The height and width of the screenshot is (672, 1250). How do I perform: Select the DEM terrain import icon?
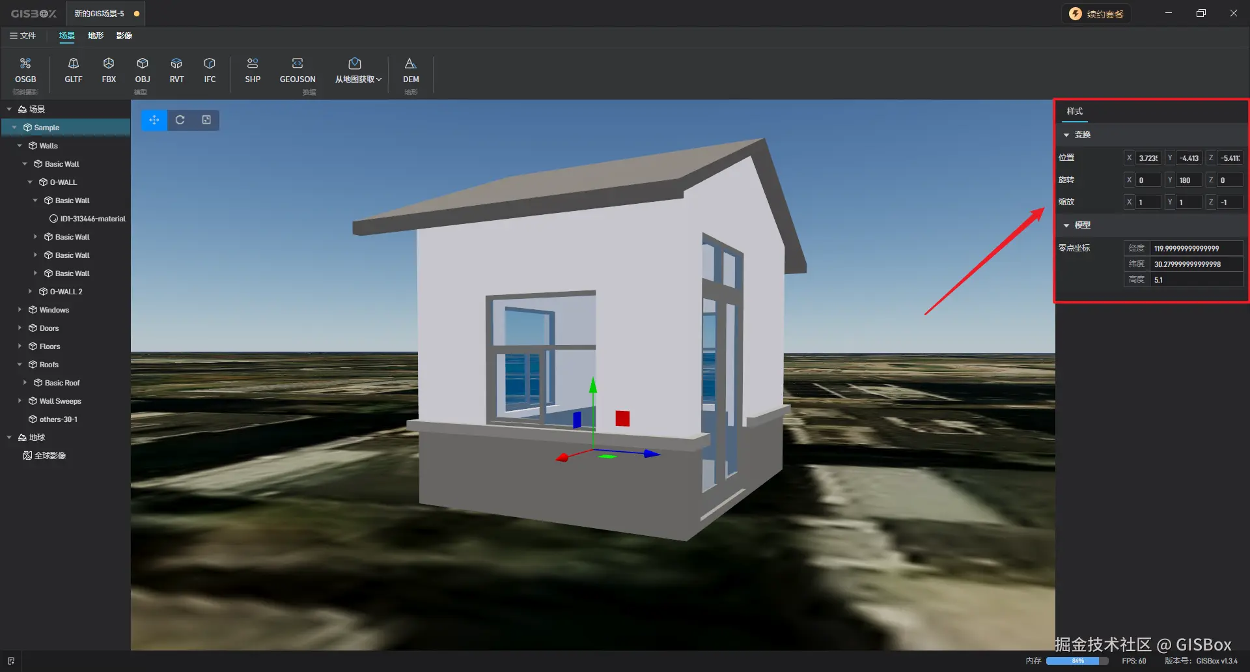click(x=410, y=70)
